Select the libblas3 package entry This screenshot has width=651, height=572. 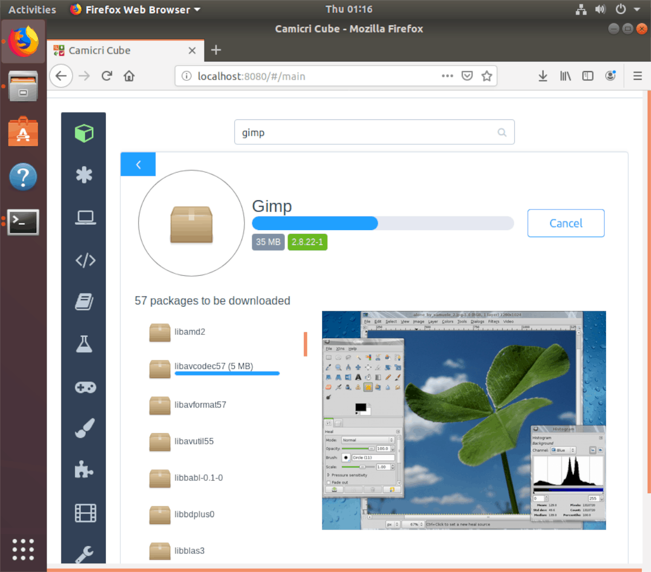point(177,551)
